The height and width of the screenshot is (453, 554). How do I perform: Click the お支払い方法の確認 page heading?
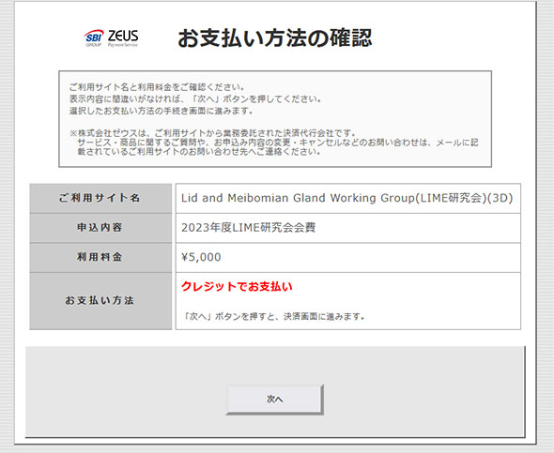click(x=275, y=38)
